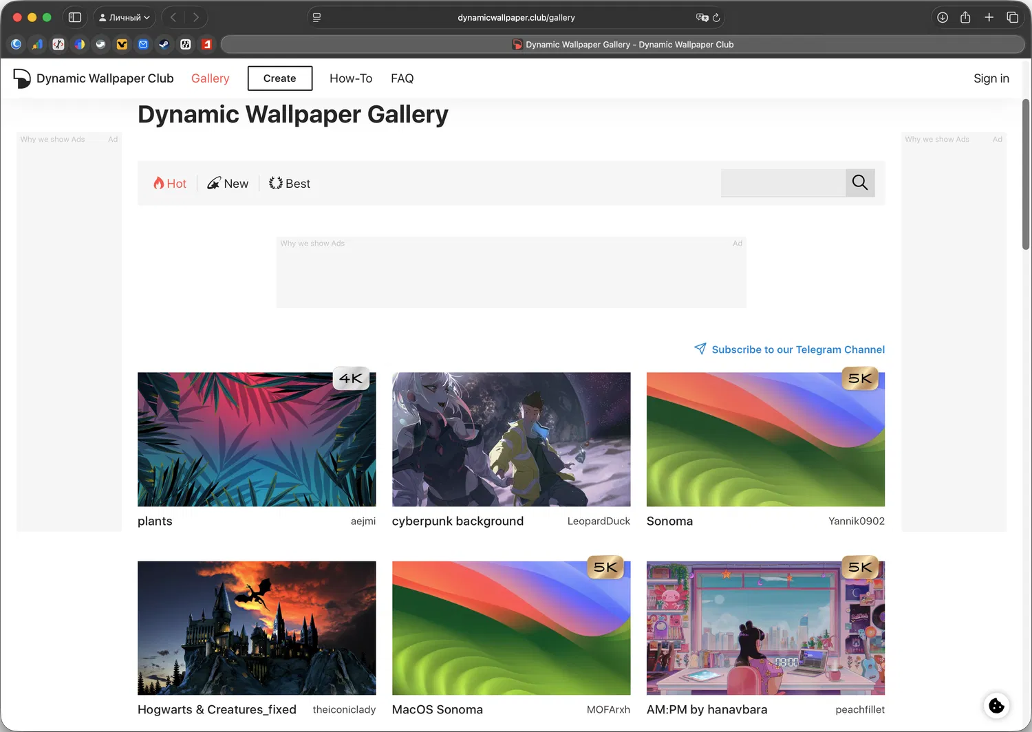
Task: Subscribe to the Telegram Channel link
Action: click(x=798, y=349)
